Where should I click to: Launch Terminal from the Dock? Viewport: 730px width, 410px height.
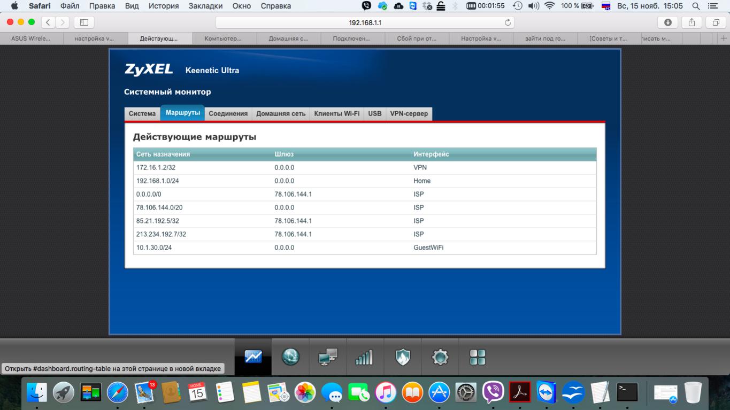pyautogui.click(x=627, y=393)
